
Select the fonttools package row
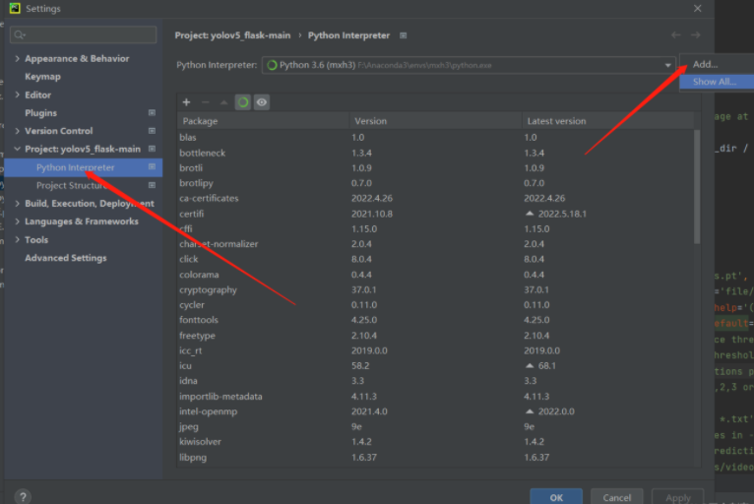[x=436, y=320]
